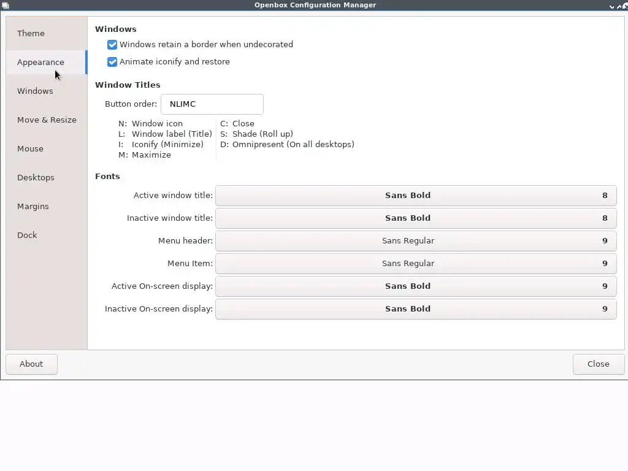Click the 'S: Shade (Roll up)' legend text
628x471 pixels.
pyautogui.click(x=256, y=134)
